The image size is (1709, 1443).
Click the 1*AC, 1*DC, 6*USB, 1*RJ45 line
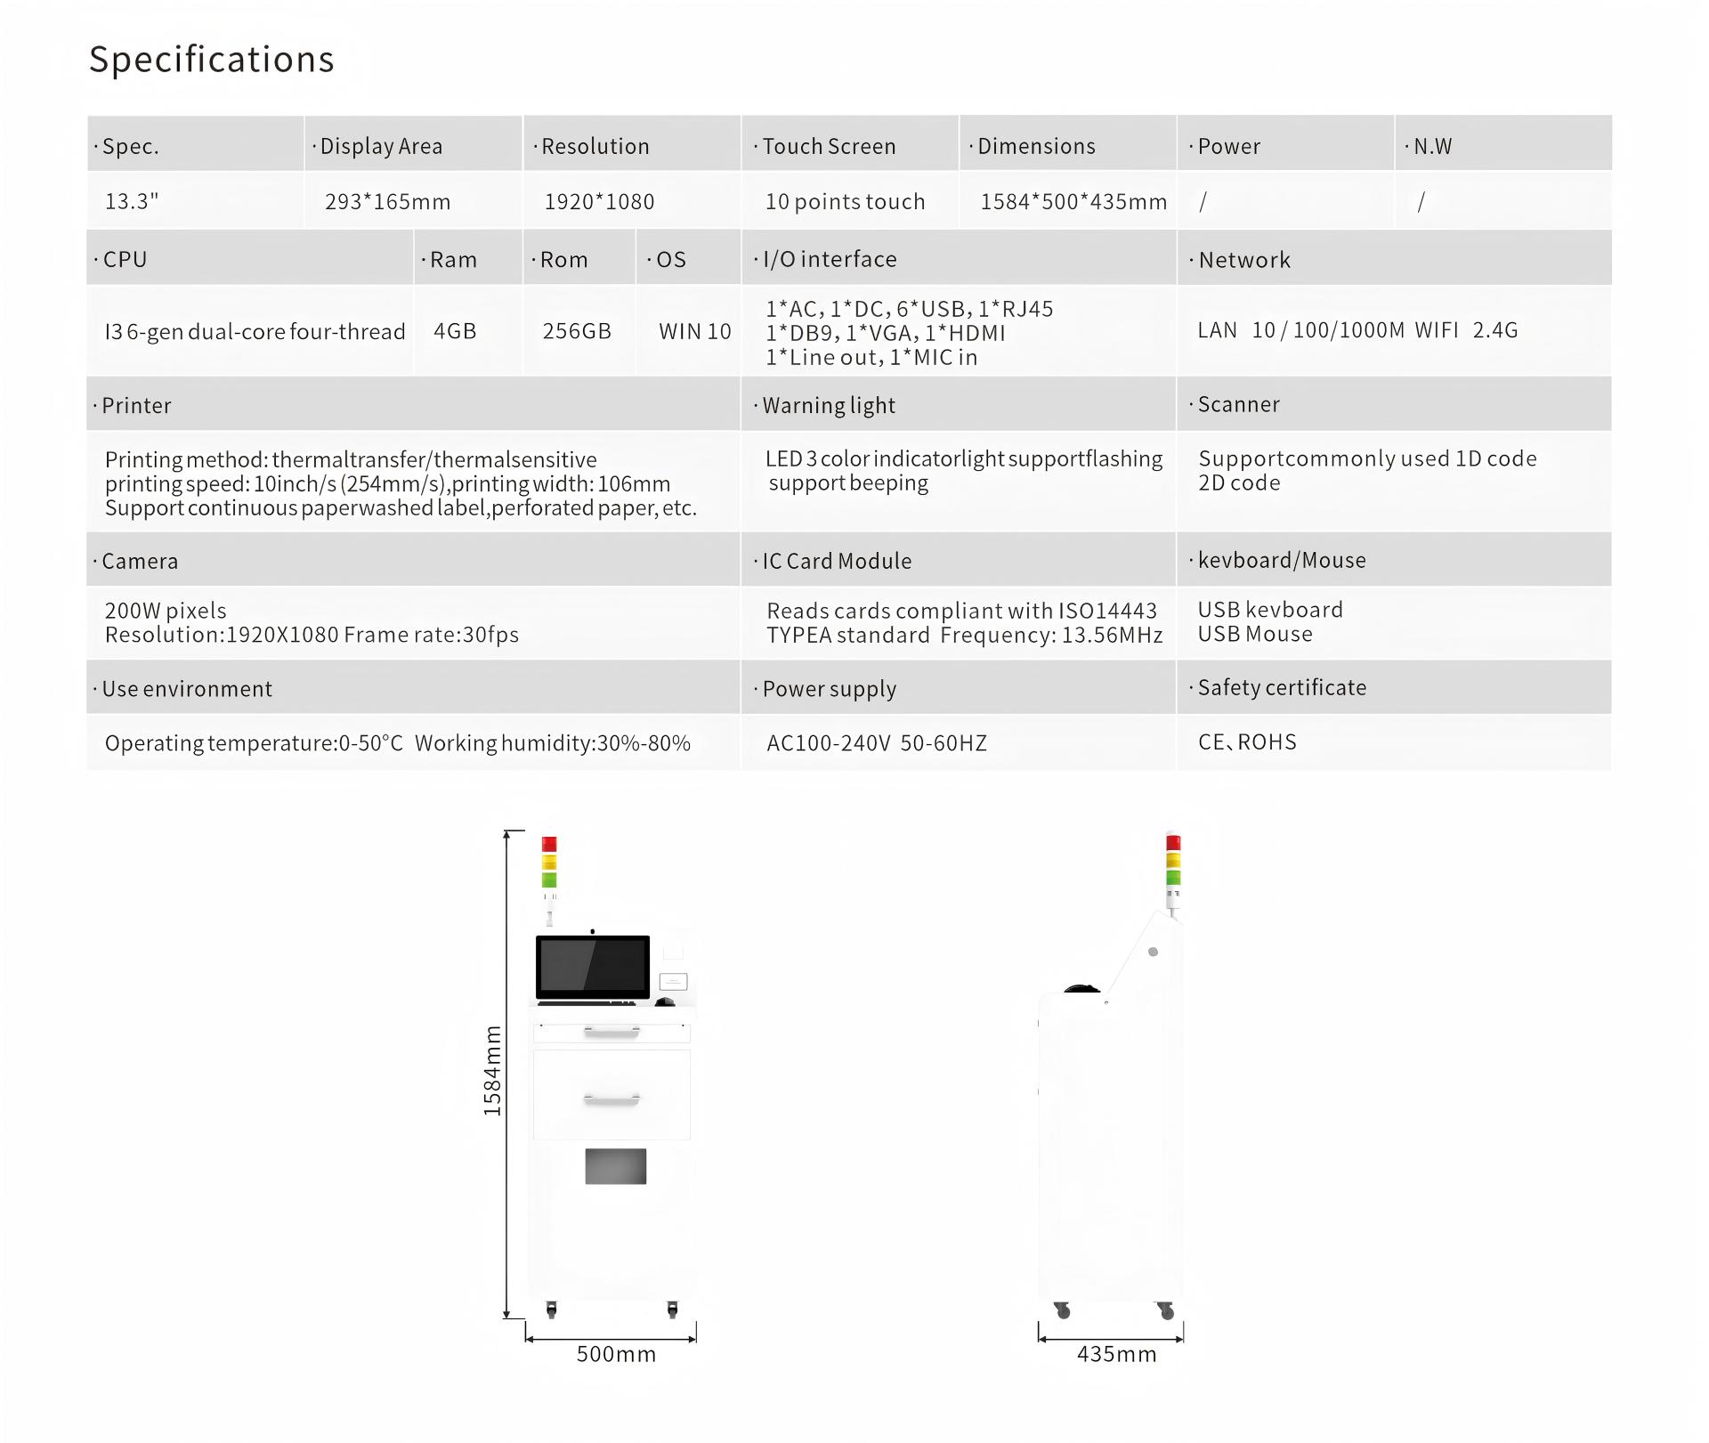click(910, 309)
